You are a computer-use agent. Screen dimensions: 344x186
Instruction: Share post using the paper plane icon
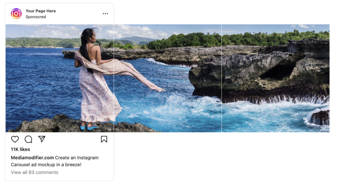42,139
